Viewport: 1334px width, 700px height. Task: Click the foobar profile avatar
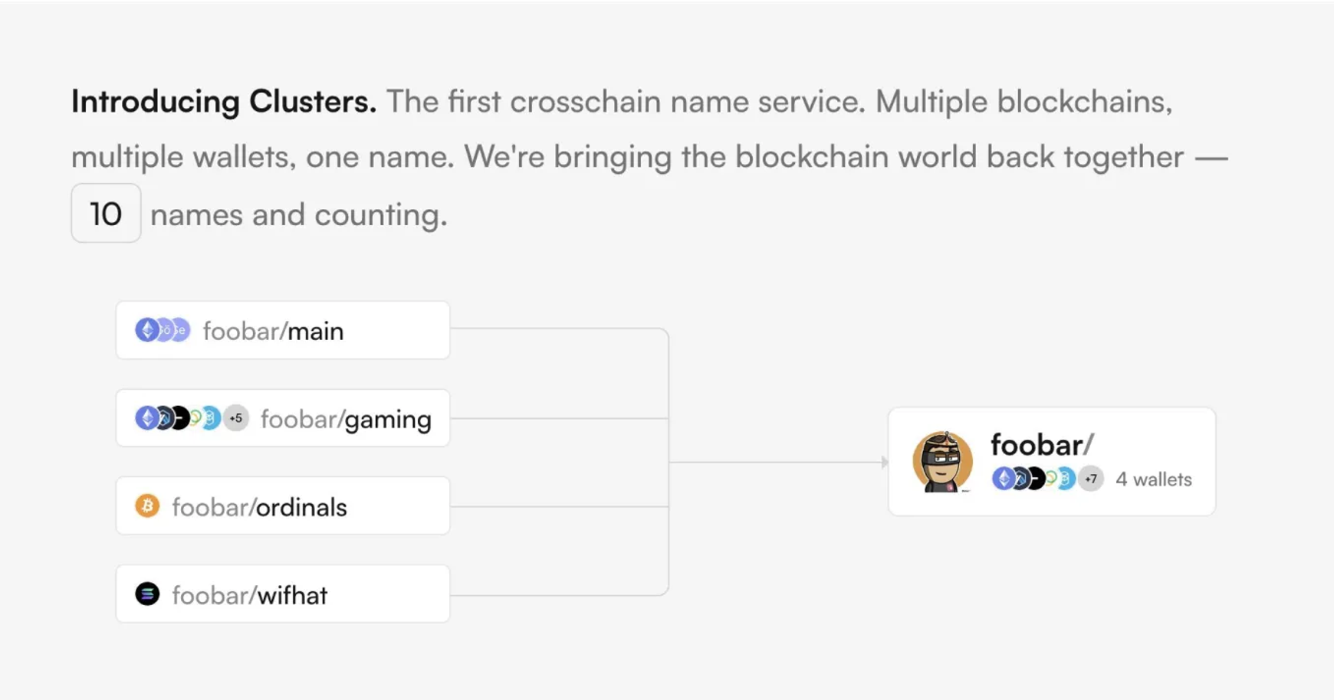(x=942, y=462)
